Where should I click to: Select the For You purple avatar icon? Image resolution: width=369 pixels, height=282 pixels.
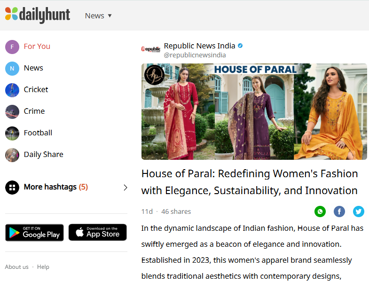[x=12, y=47]
